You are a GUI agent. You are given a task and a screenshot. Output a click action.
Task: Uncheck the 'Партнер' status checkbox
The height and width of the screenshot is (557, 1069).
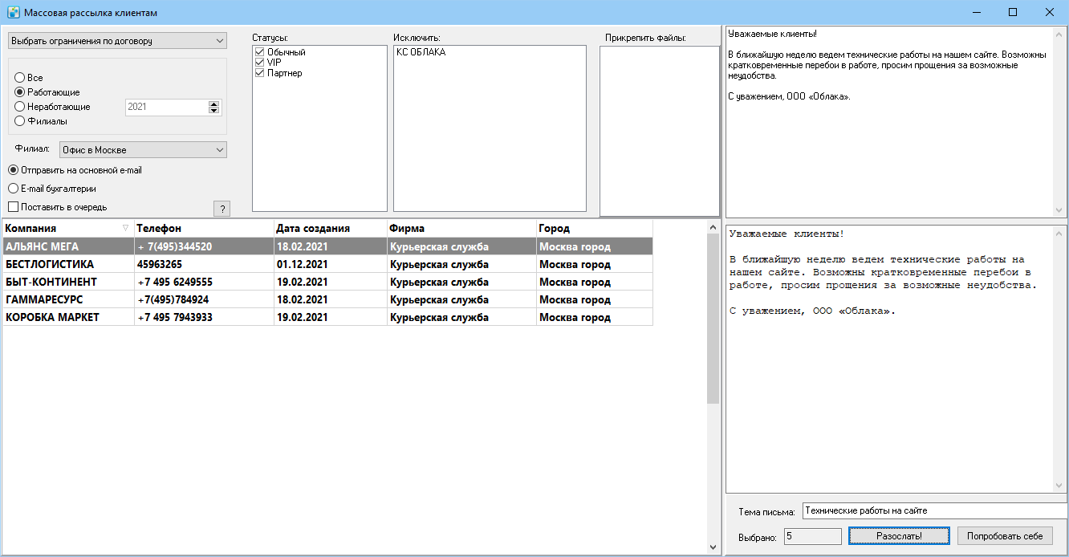point(259,73)
